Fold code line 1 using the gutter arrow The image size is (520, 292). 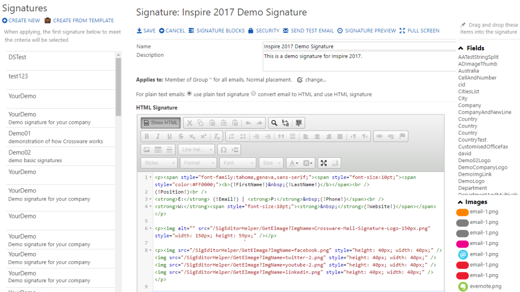pos(150,177)
